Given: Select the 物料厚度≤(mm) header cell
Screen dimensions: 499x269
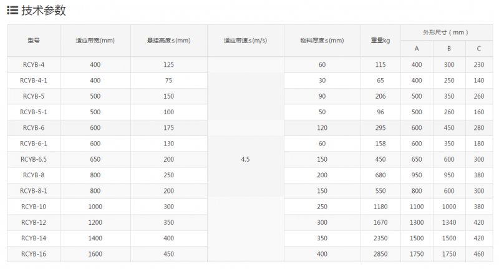Looking at the screenshot, I should [322, 41].
